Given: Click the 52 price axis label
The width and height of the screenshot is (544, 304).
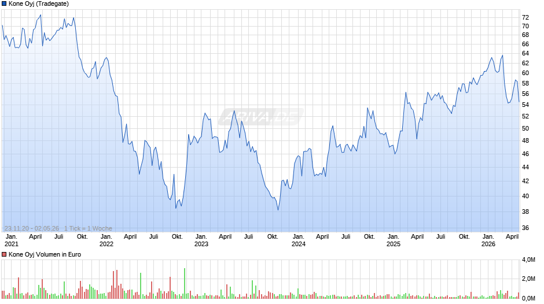Looking at the screenshot, I should pos(525,117).
